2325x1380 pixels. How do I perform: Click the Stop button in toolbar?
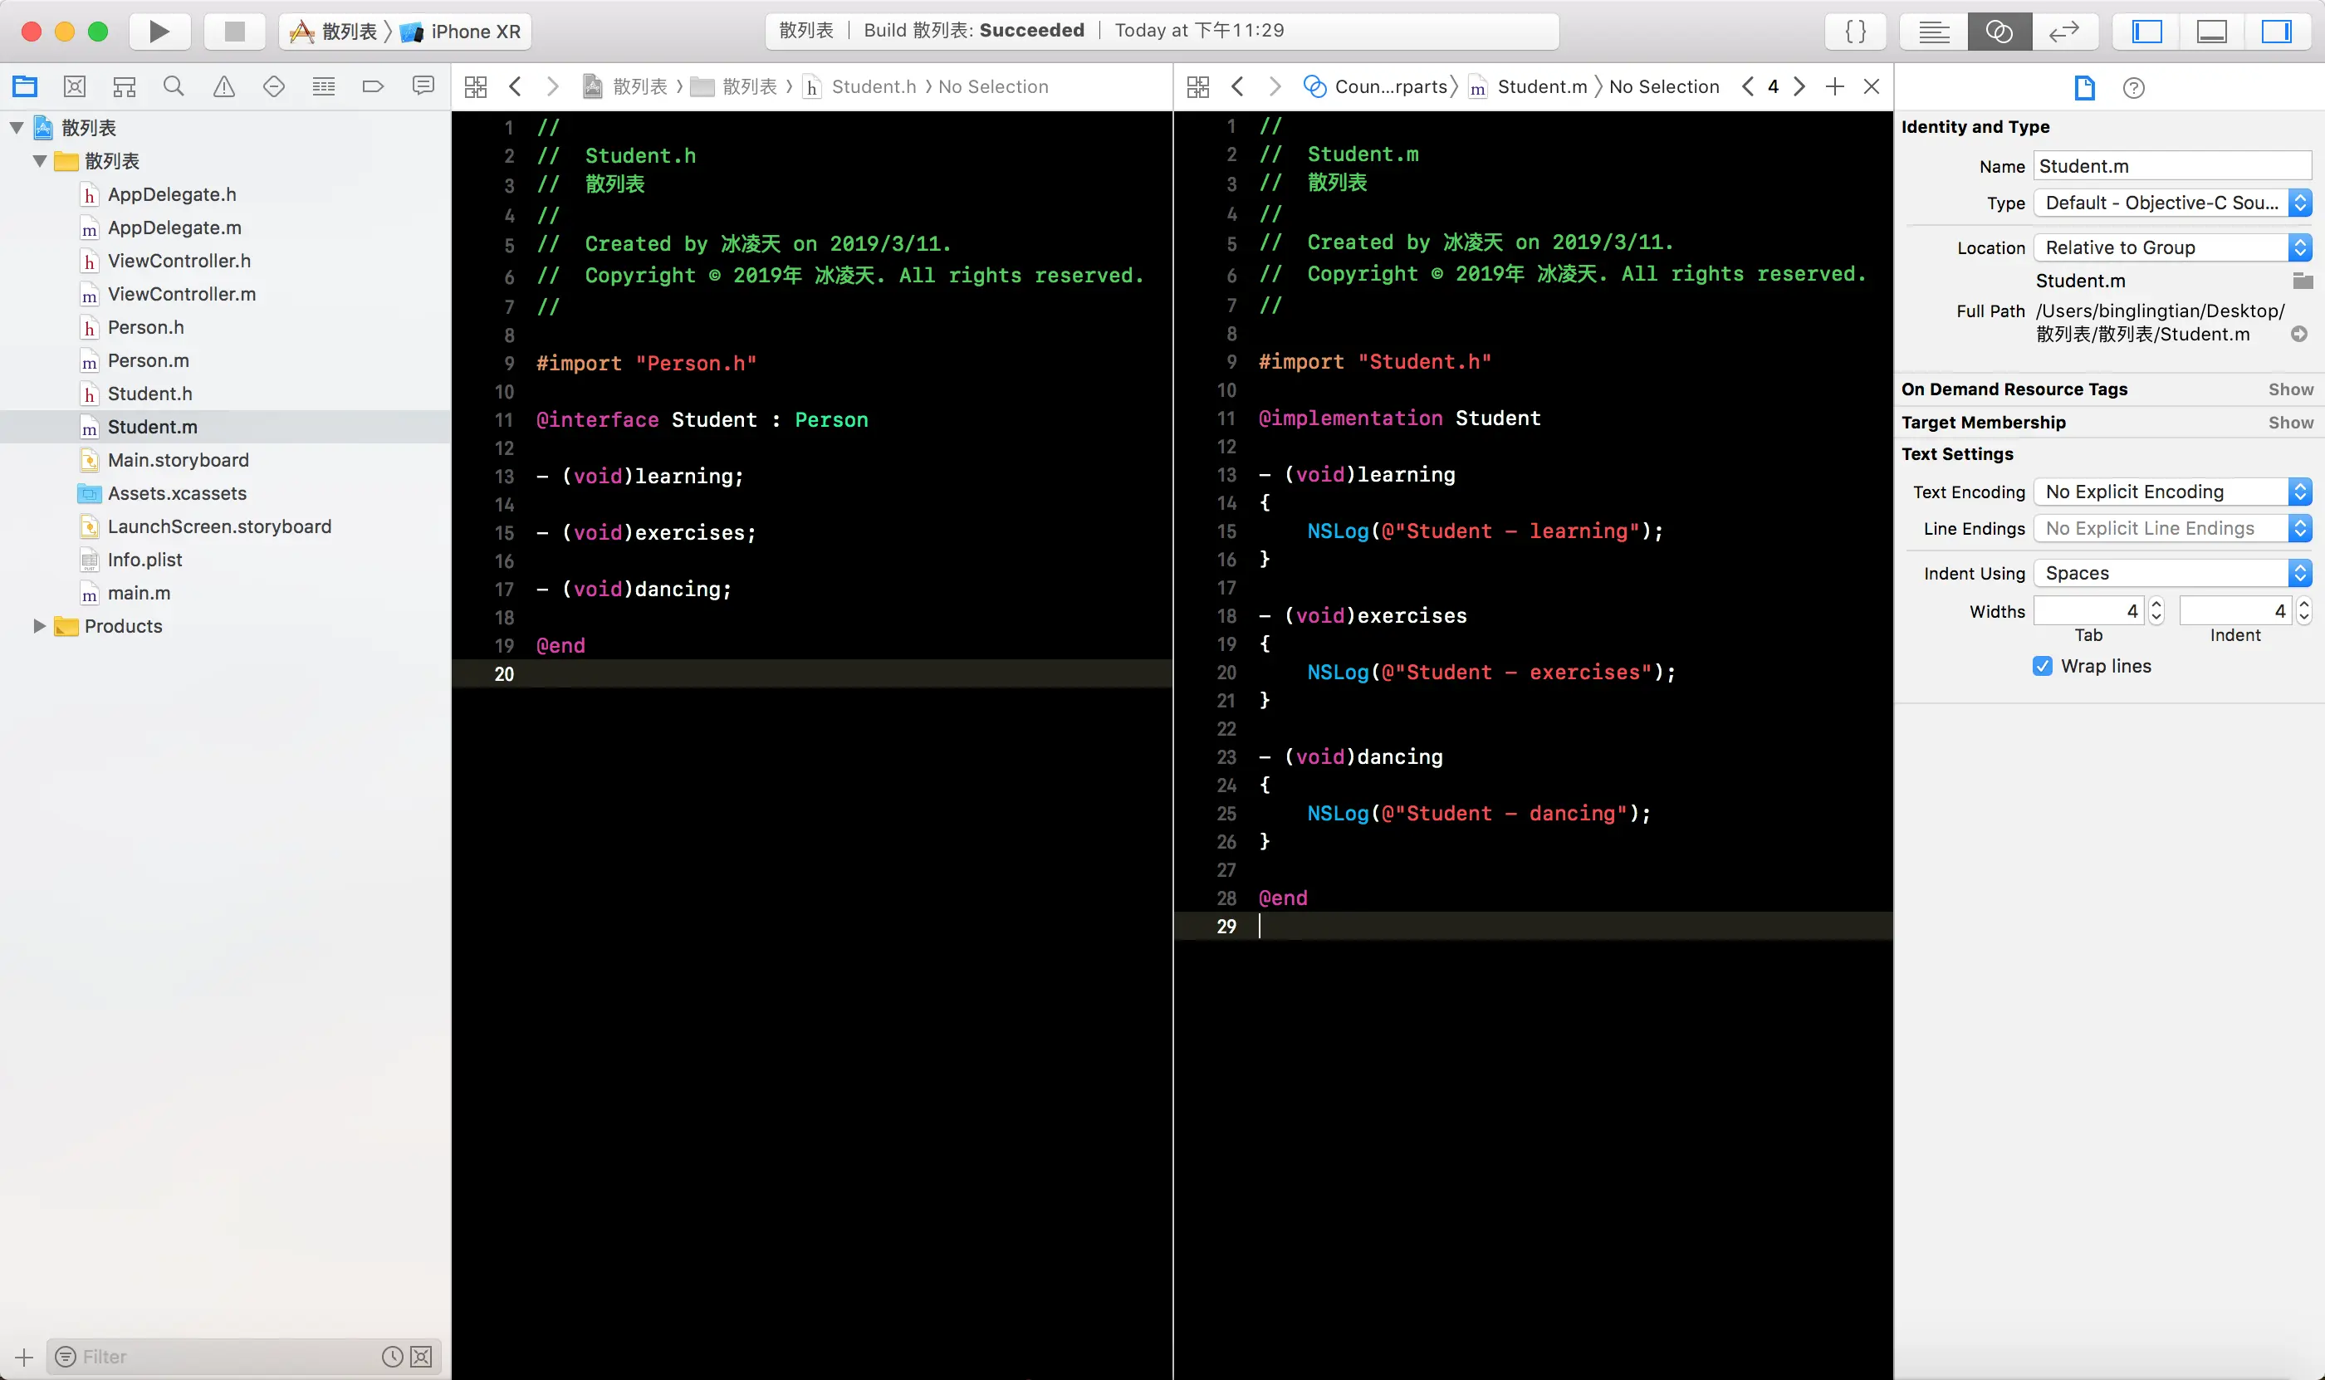pos(234,32)
